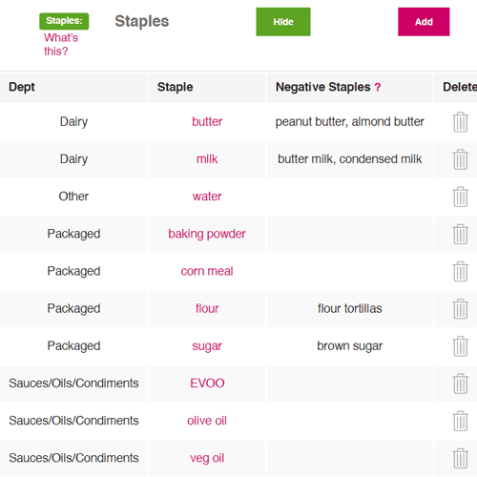Trash the olive oil staple

point(460,421)
